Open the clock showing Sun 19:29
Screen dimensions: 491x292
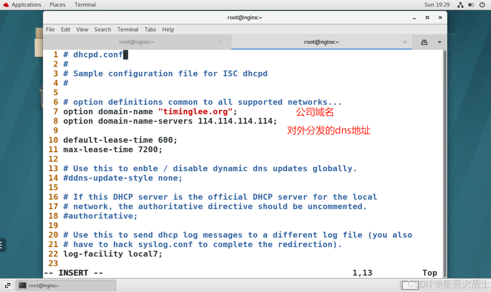pyautogui.click(x=437, y=5)
